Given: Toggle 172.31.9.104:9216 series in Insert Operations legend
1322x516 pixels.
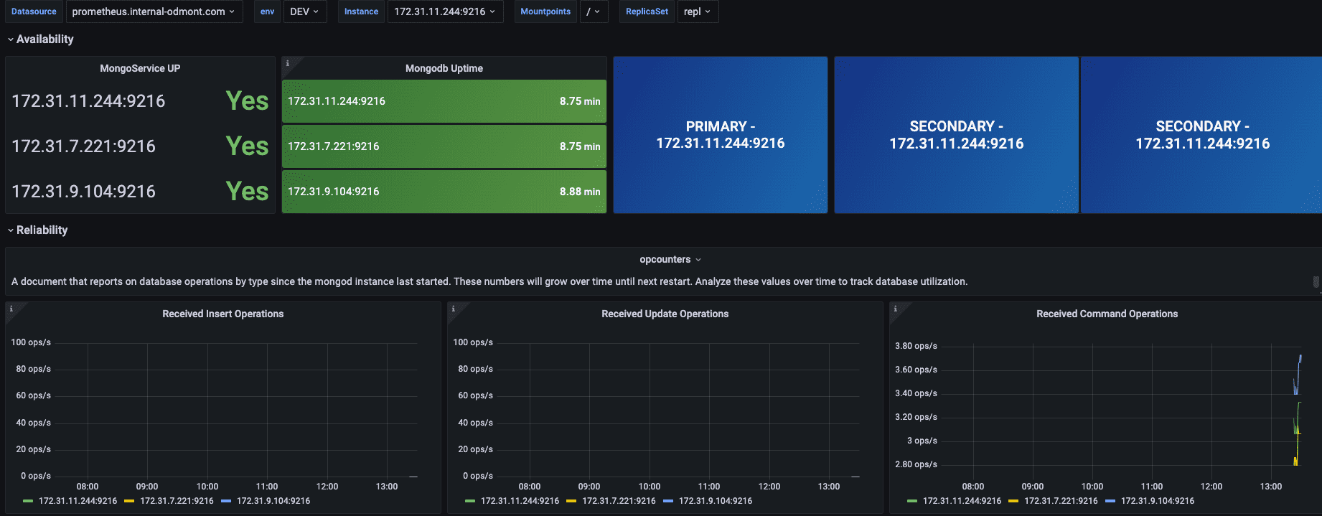Looking at the screenshot, I should (x=273, y=501).
